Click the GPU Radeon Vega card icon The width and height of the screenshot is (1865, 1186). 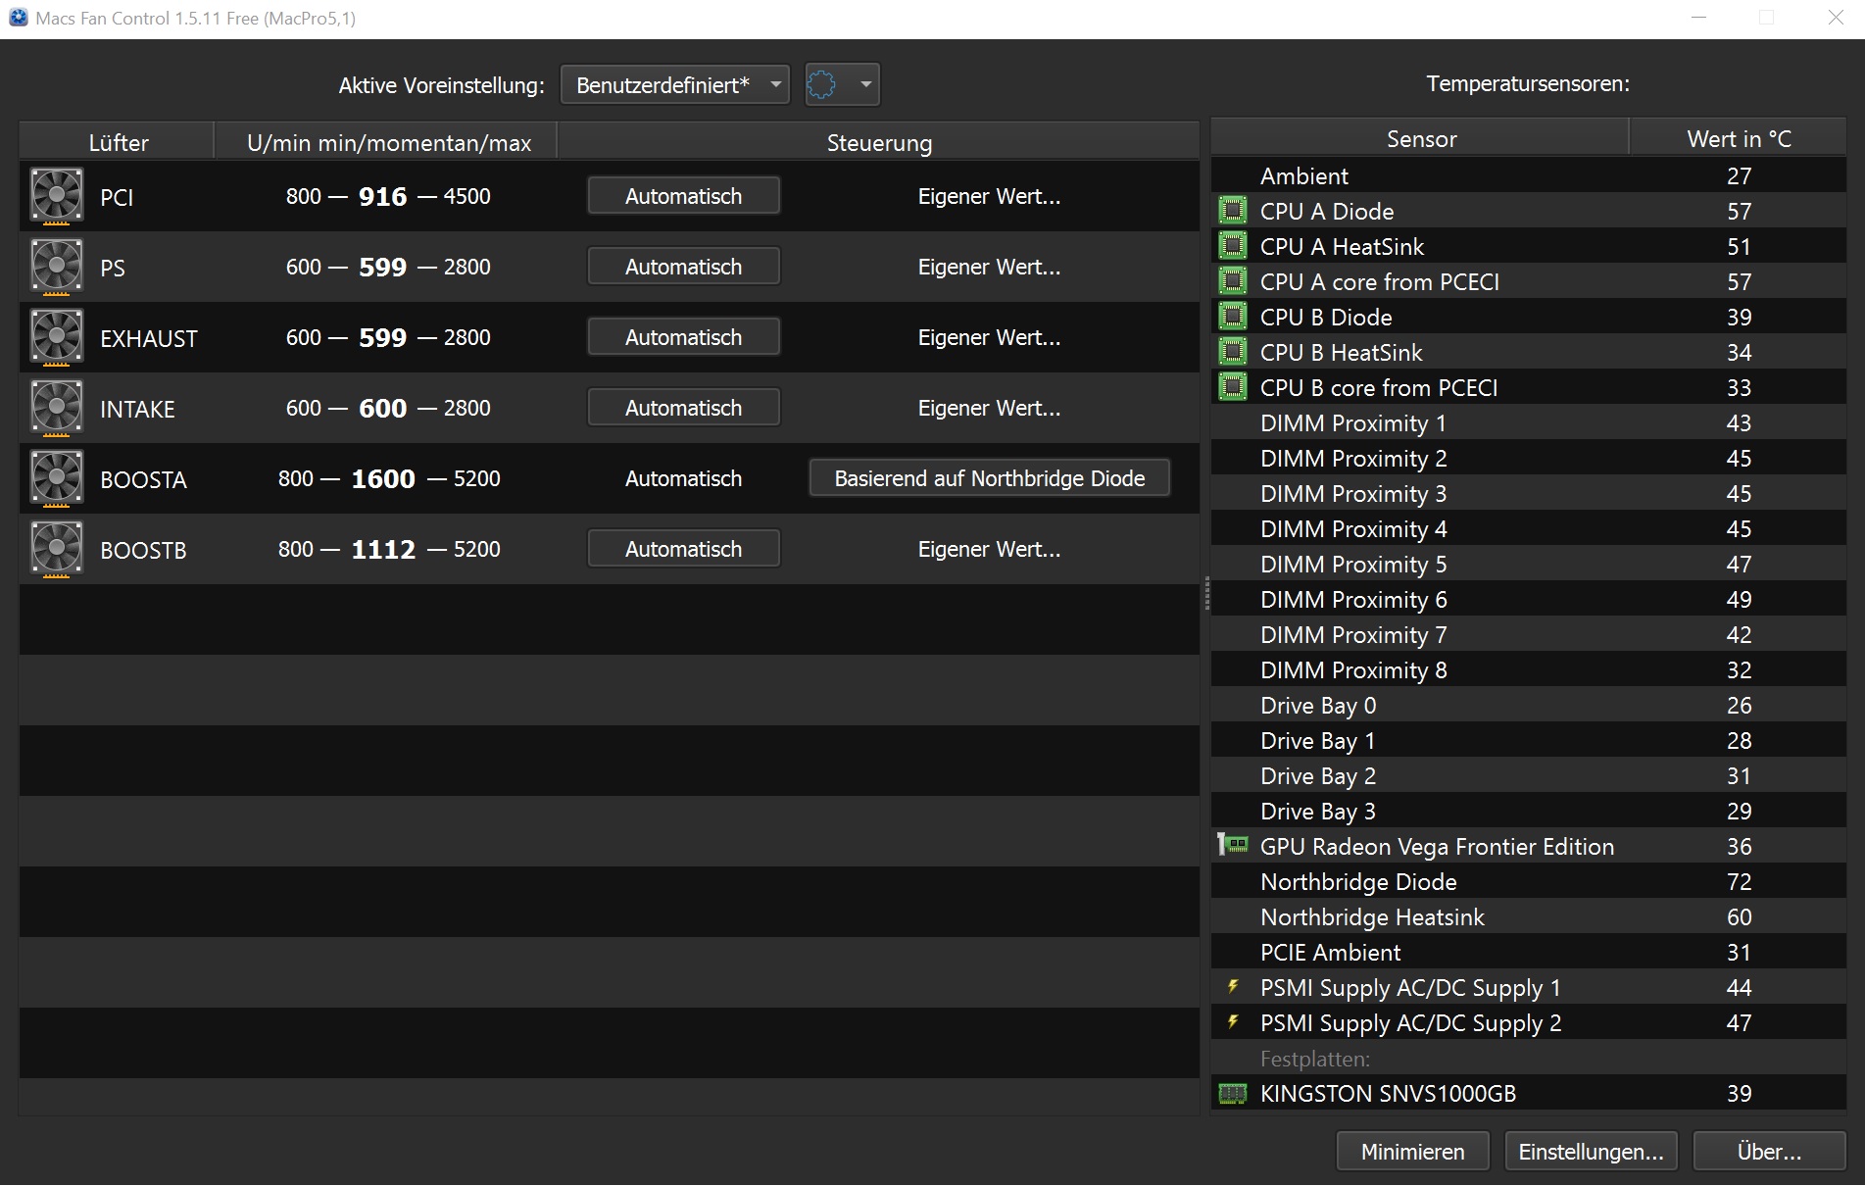coord(1232,845)
